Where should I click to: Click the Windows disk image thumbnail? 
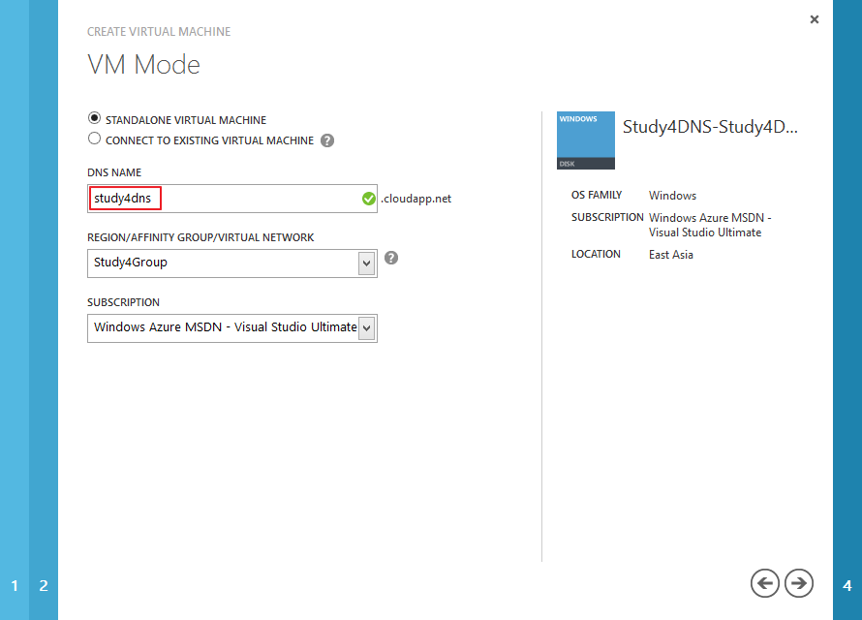click(x=585, y=140)
